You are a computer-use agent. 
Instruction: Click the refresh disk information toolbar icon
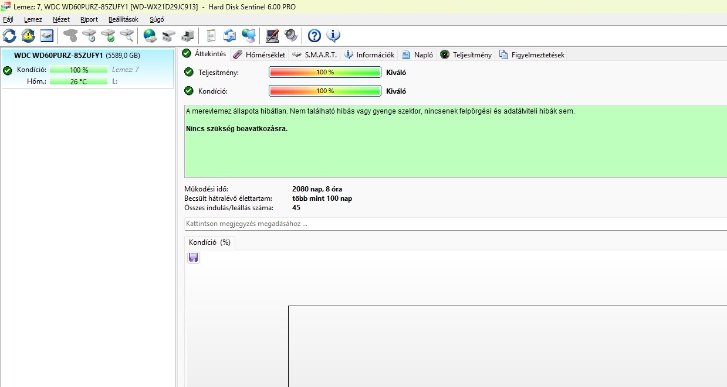[9, 36]
